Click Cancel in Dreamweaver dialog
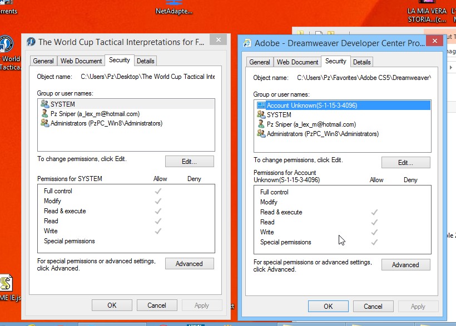Screen dimensions: 456x326 pos(373,307)
